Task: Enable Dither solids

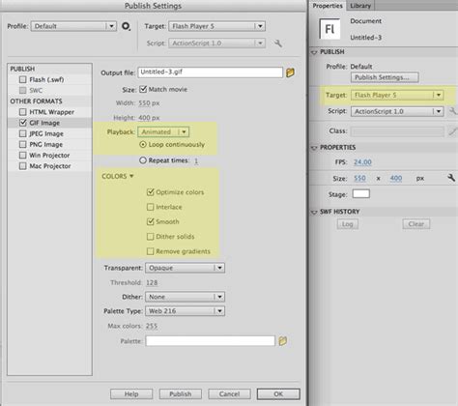Action: tap(150, 237)
